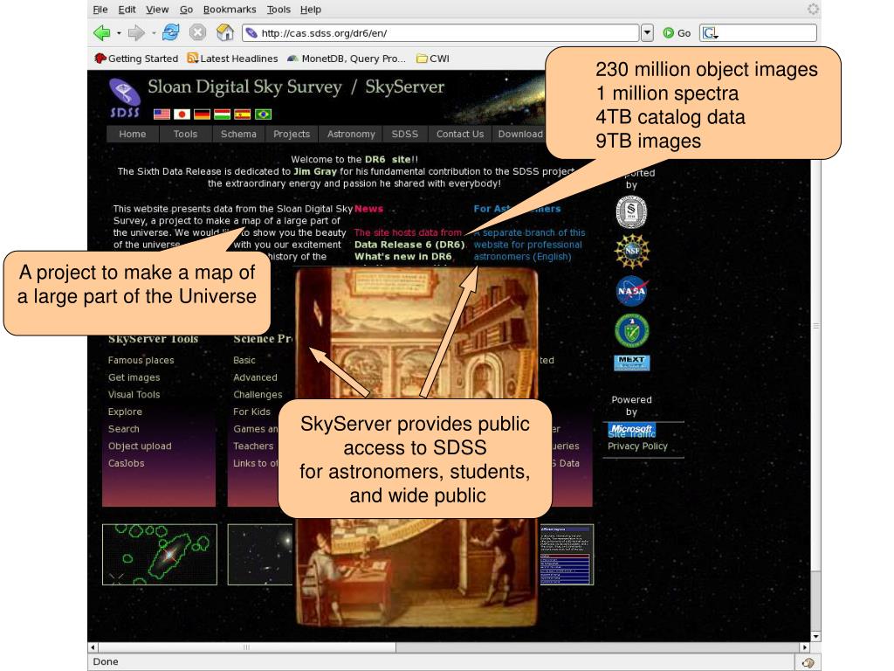Open the Challenges link
The image size is (894, 671).
click(258, 394)
